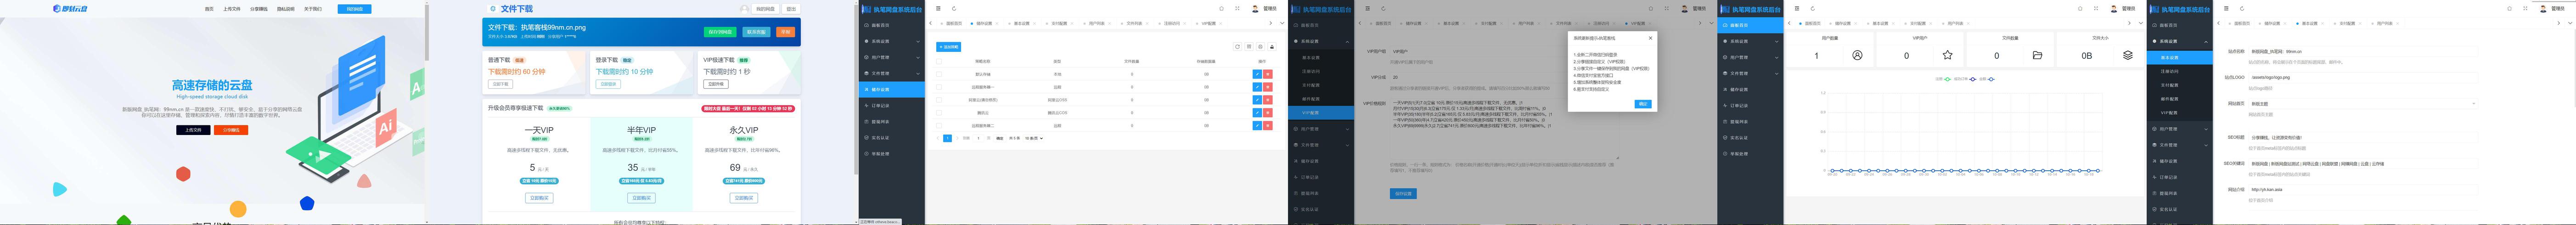Expand 用户管理 in the basic settings panel sidebar
The height and width of the screenshot is (225, 2576).
tap(2179, 129)
